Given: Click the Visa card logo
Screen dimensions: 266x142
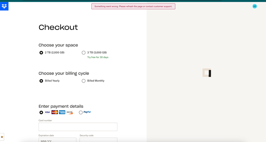Looking at the screenshot, I should [x=47, y=112].
